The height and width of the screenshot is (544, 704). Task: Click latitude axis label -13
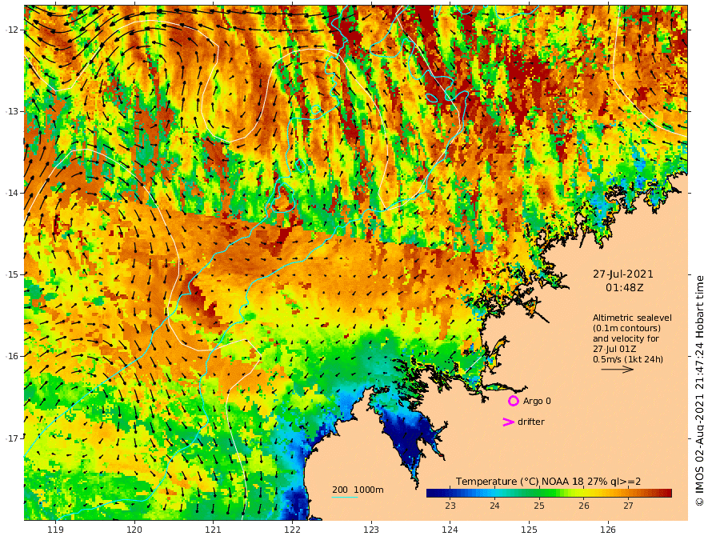coord(12,111)
